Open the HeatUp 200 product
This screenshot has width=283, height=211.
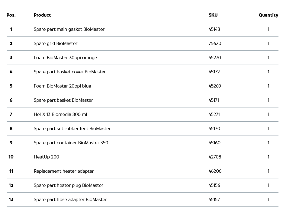click(x=46, y=157)
